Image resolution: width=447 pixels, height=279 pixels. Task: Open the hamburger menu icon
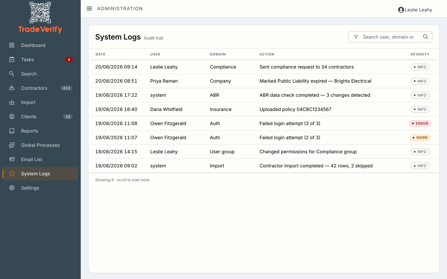pyautogui.click(x=89, y=9)
